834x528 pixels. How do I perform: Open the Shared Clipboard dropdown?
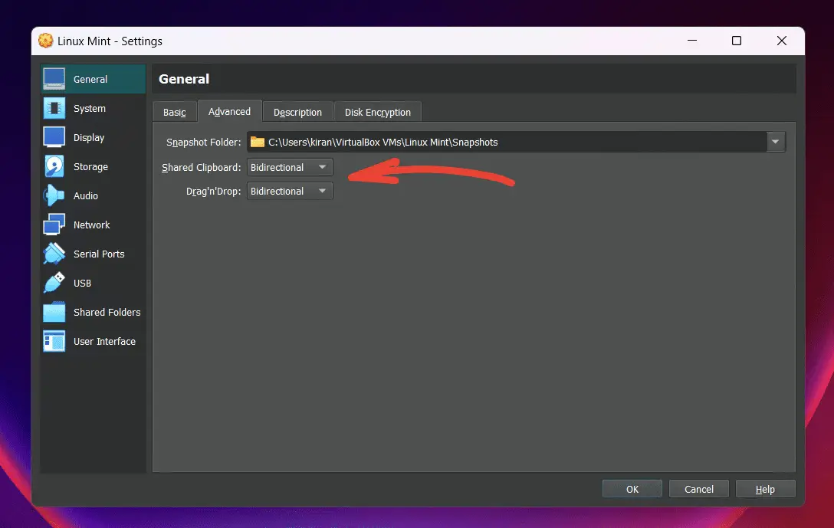point(290,167)
